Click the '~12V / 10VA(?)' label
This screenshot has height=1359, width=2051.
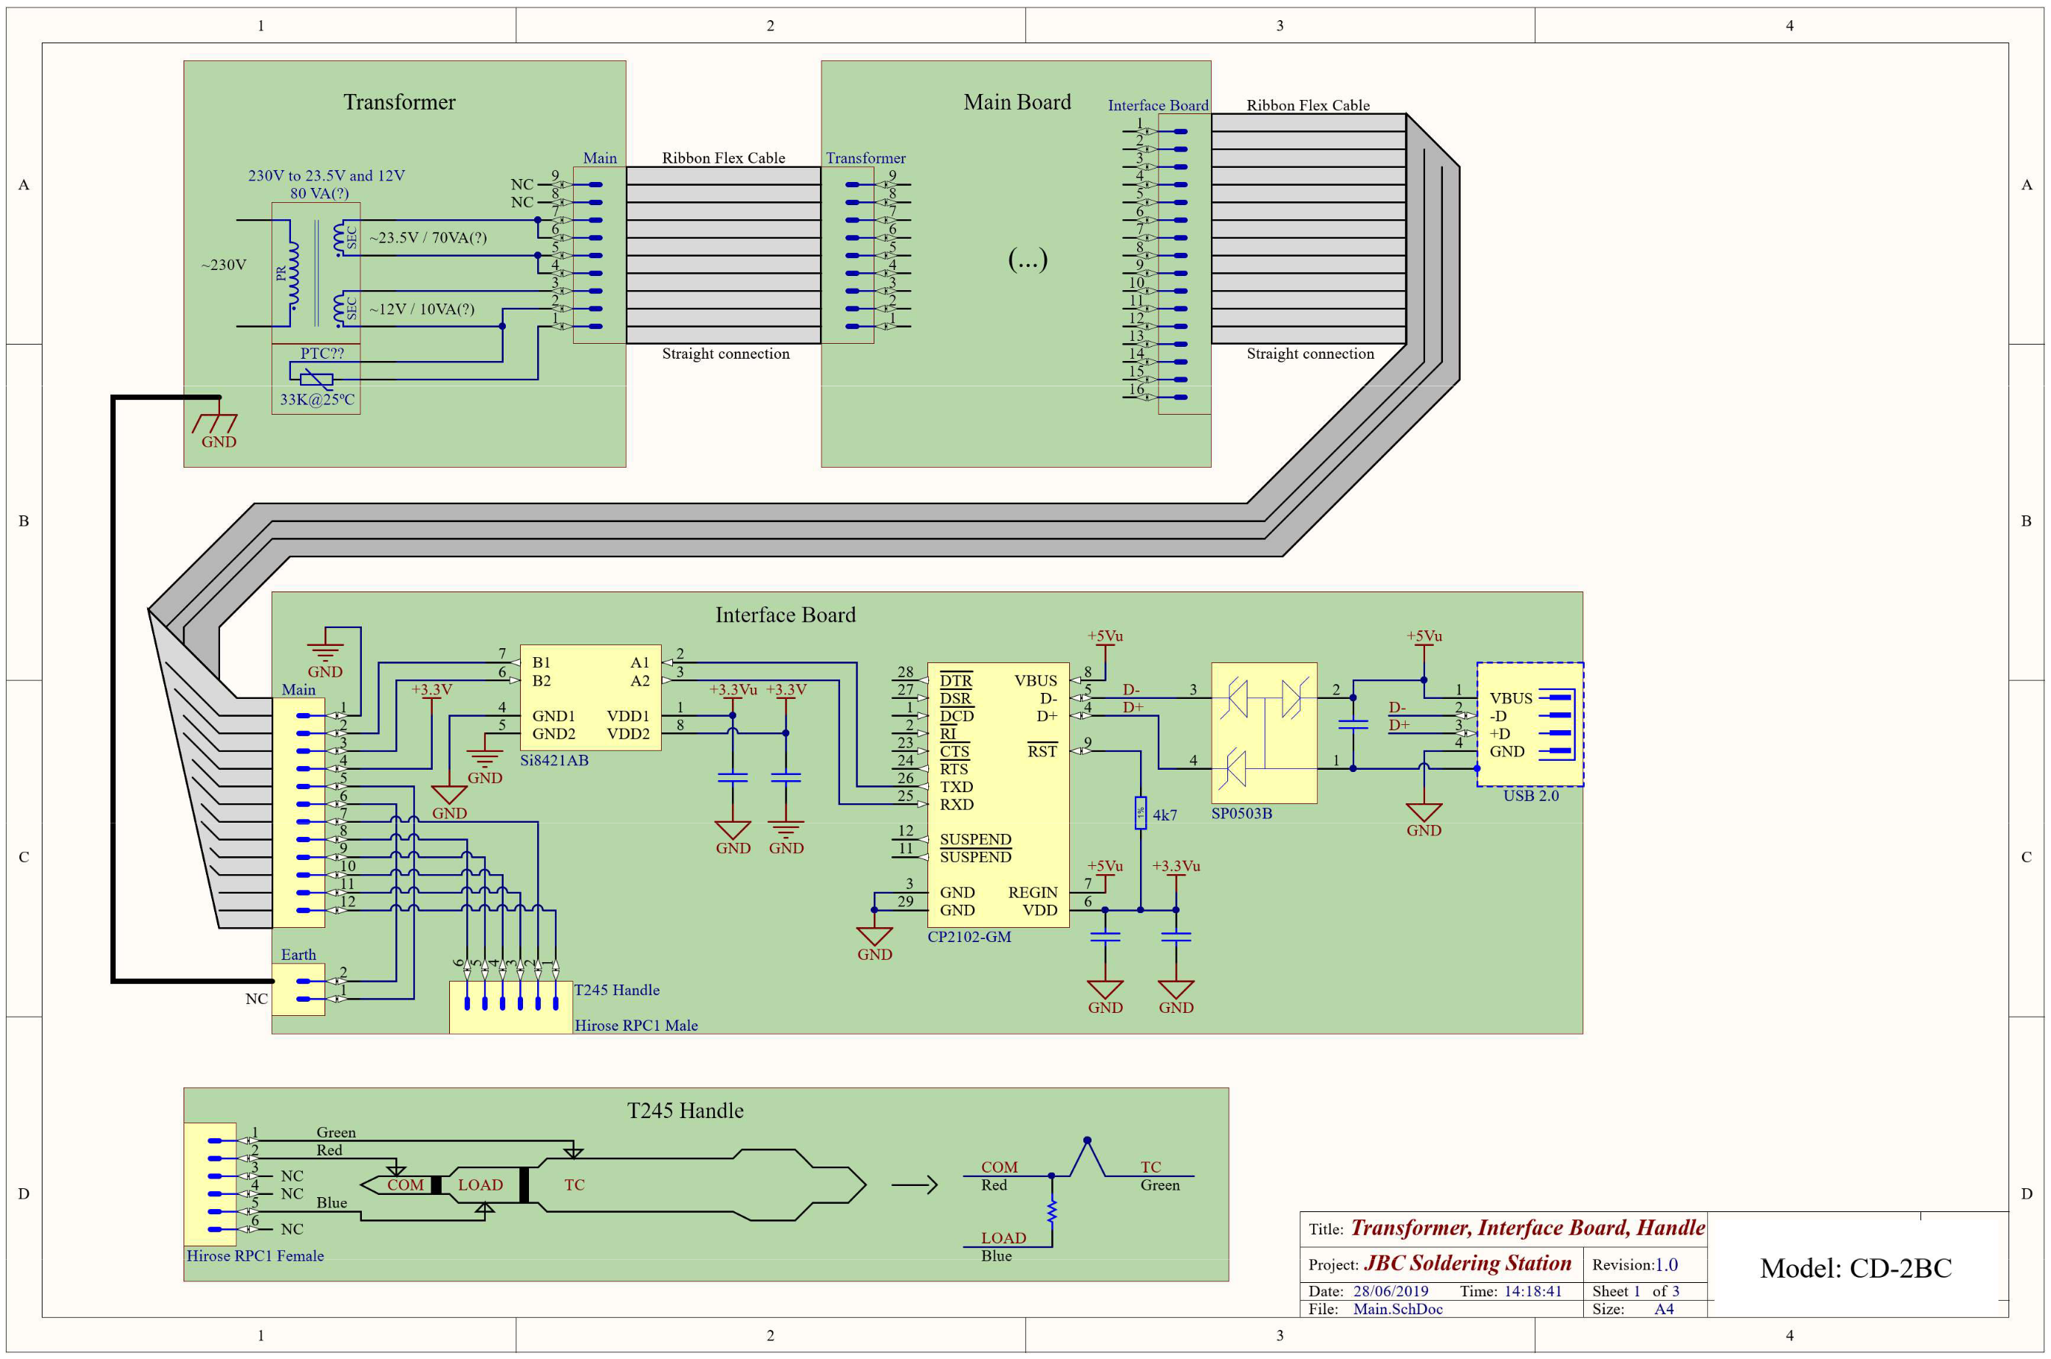pyautogui.click(x=422, y=309)
